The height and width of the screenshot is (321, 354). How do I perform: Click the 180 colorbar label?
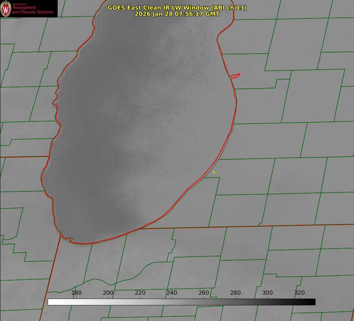[76, 293]
